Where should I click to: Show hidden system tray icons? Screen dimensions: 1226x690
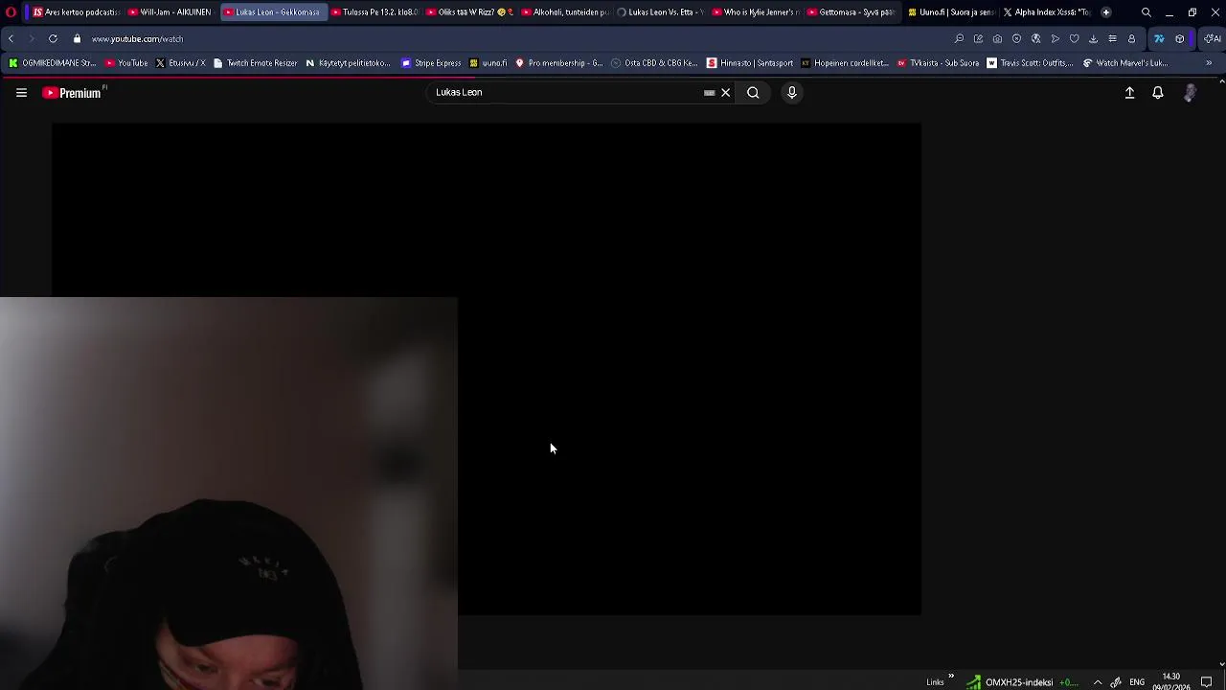tap(1098, 682)
